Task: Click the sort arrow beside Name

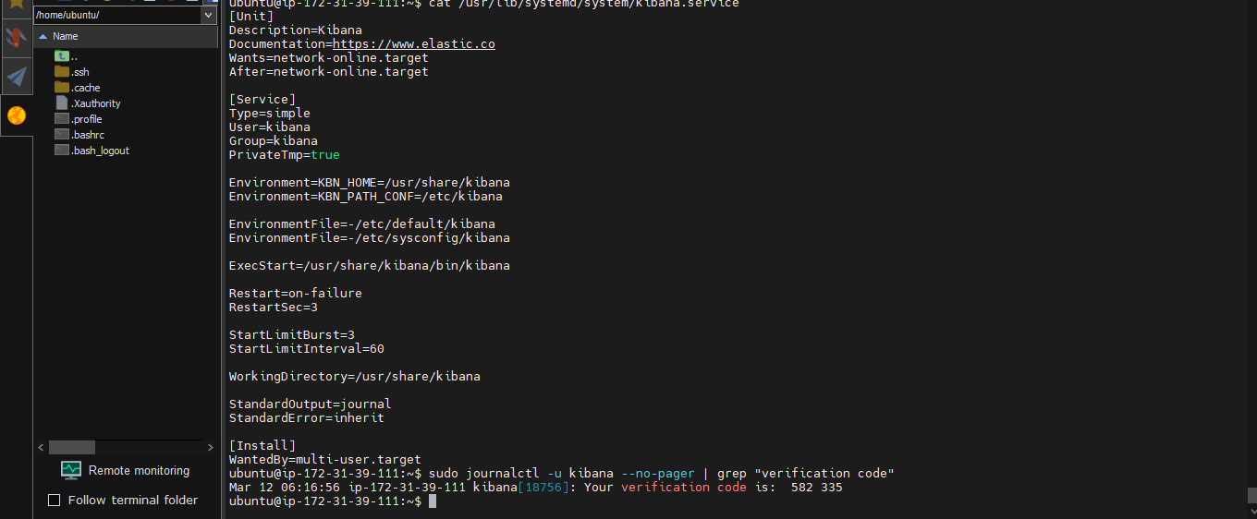Action: (x=43, y=36)
